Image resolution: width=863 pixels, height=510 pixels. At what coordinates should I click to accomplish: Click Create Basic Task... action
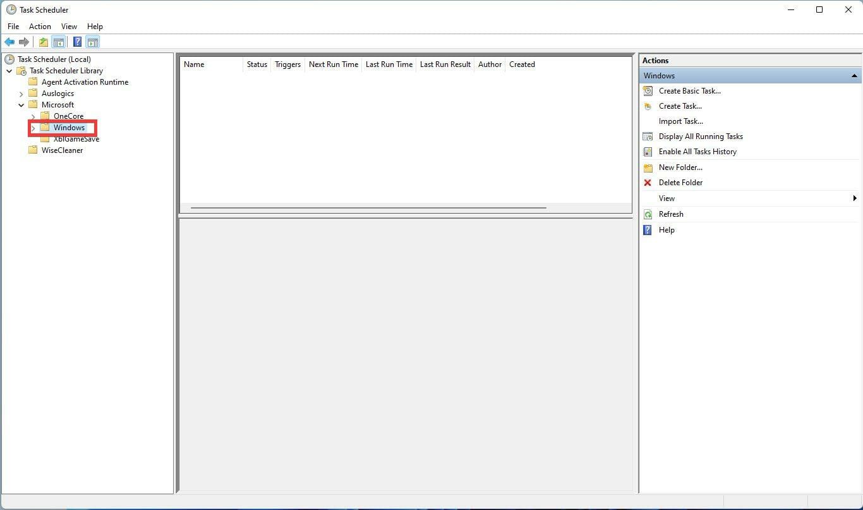tap(689, 91)
